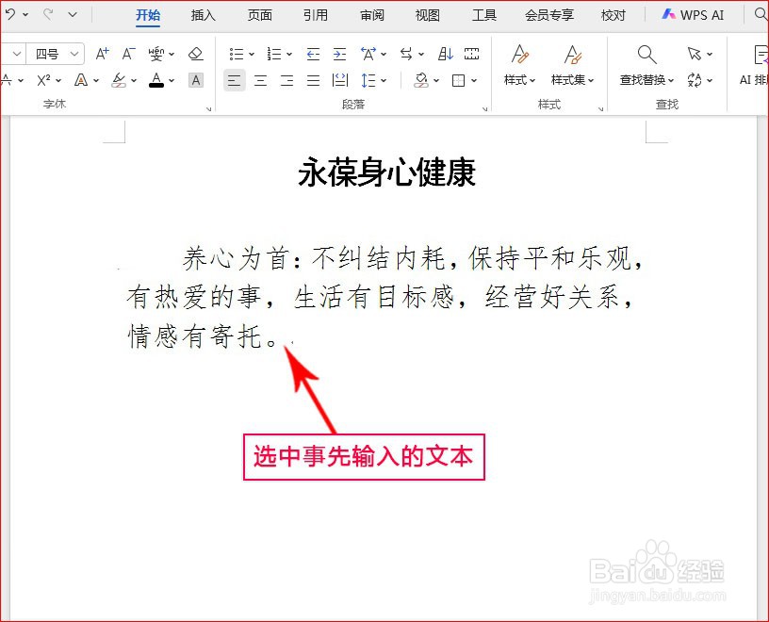Click the Increase Font Size icon
The height and width of the screenshot is (622, 769).
pyautogui.click(x=101, y=52)
